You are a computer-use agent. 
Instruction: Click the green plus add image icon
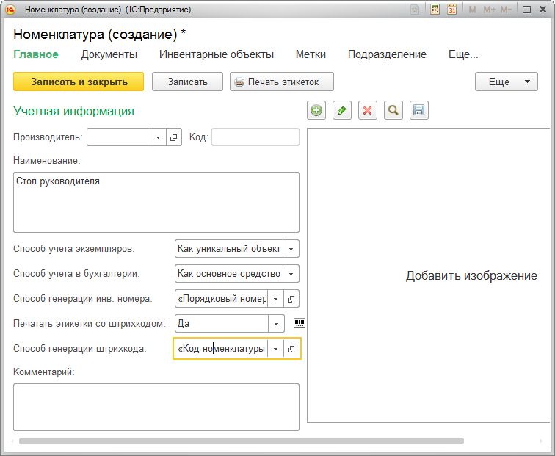316,110
